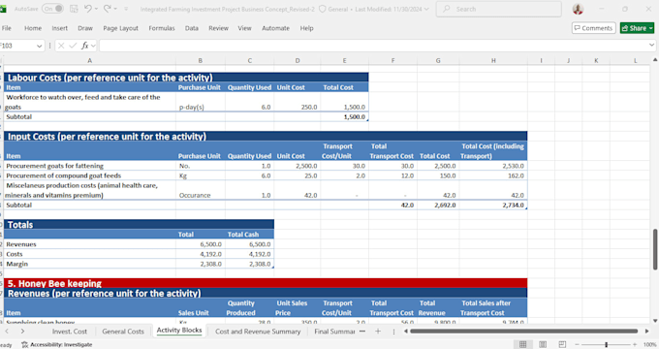Click the vertical scrollbar thumb
Screen dimensions: 659x349
655,249
